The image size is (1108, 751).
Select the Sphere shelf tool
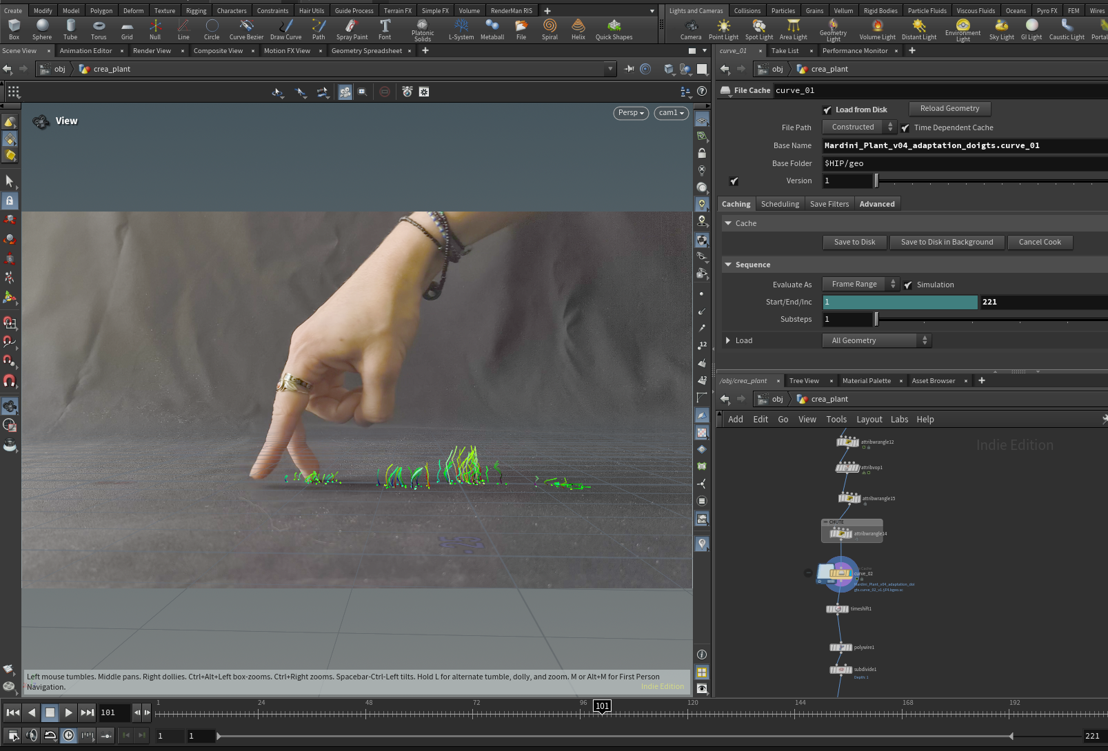tap(42, 30)
